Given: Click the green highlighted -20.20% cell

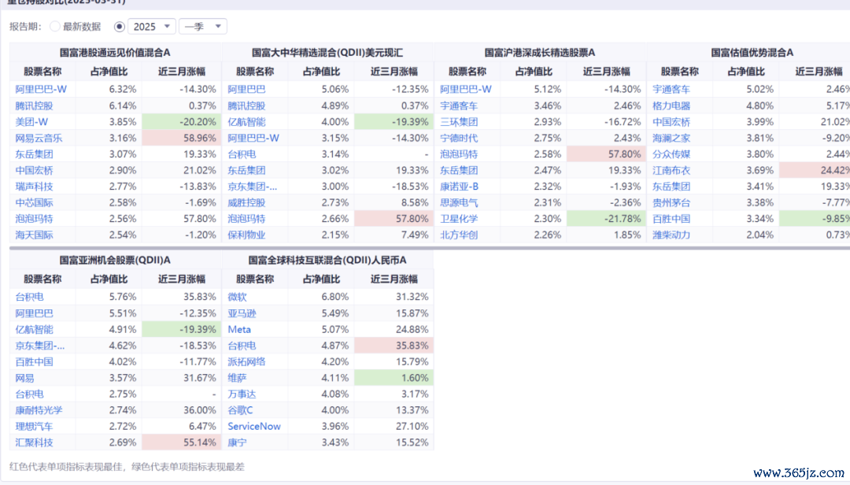Looking at the screenshot, I should 182,122.
